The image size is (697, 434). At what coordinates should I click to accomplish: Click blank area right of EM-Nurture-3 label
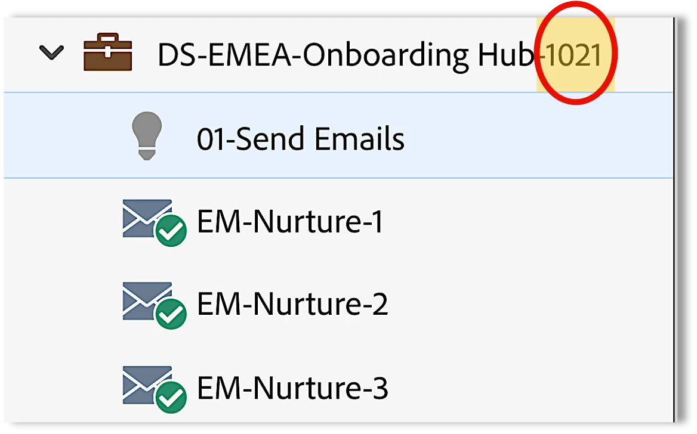529,388
